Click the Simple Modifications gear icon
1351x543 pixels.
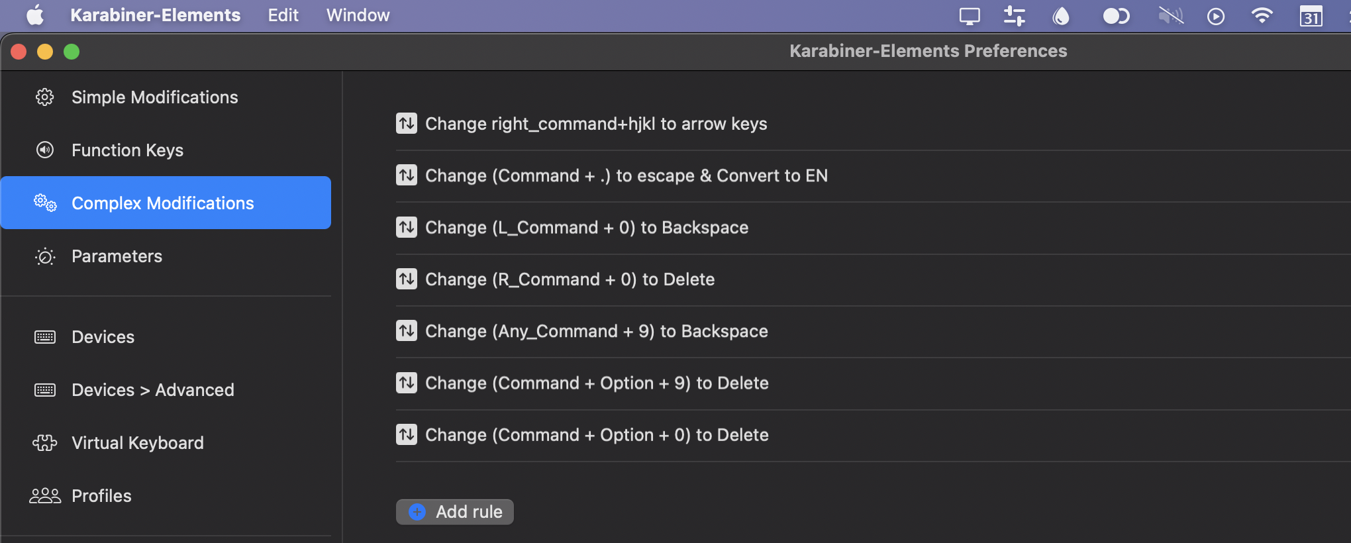tap(44, 97)
